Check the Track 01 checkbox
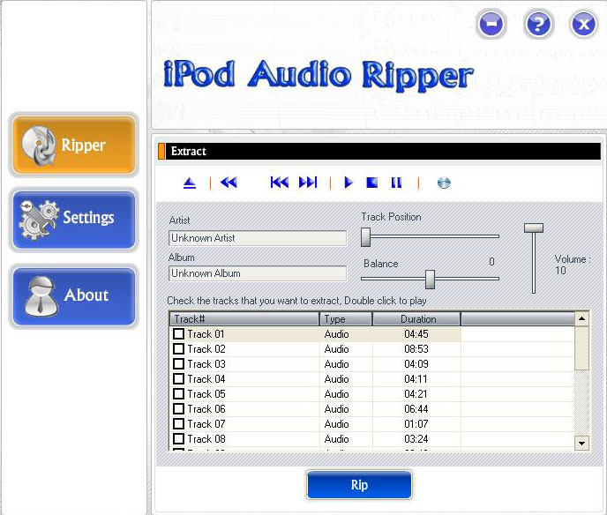 [x=178, y=334]
